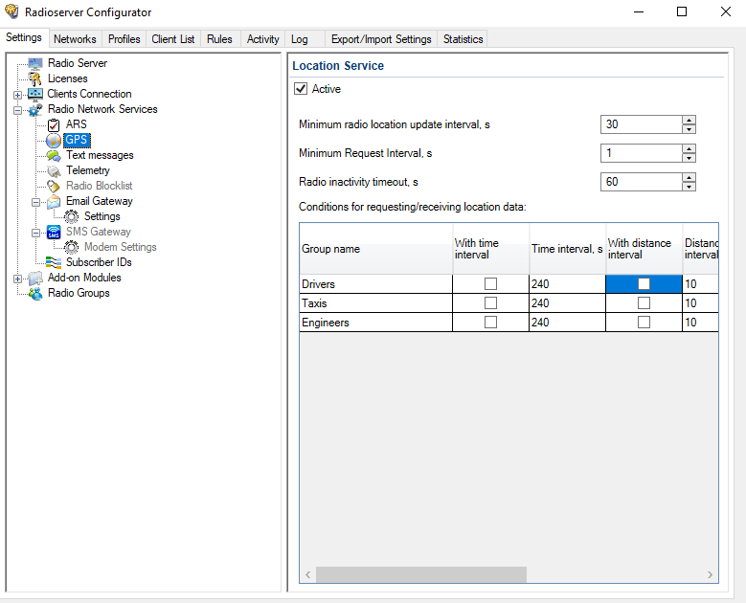The height and width of the screenshot is (603, 746).
Task: Collapse the SMS Gateway node
Action: point(36,233)
